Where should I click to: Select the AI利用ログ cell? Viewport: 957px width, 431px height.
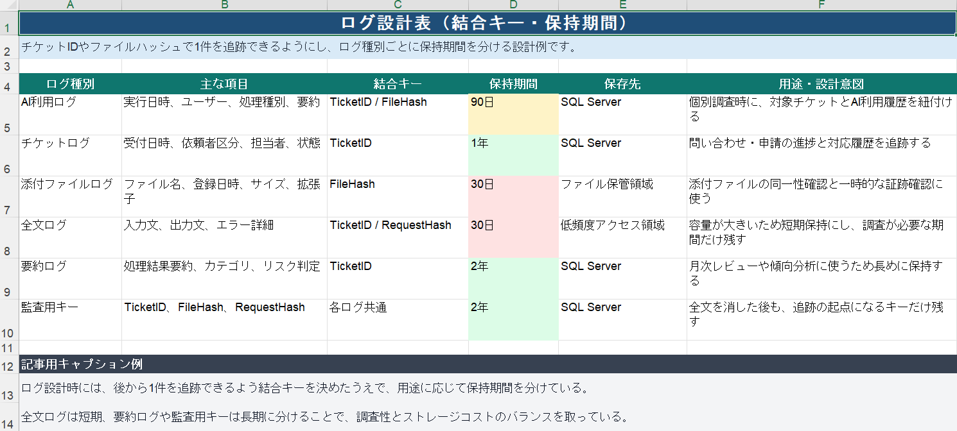tap(70, 115)
